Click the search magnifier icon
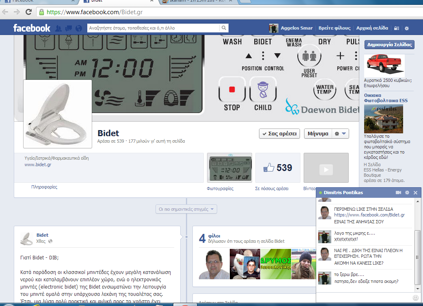423x306 pixels. (224, 28)
